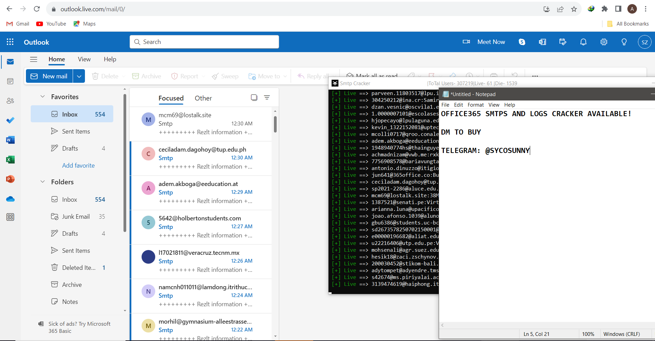Select the Help ribbon tab in Outlook
Screen dimensions: 655x341
pos(110,59)
